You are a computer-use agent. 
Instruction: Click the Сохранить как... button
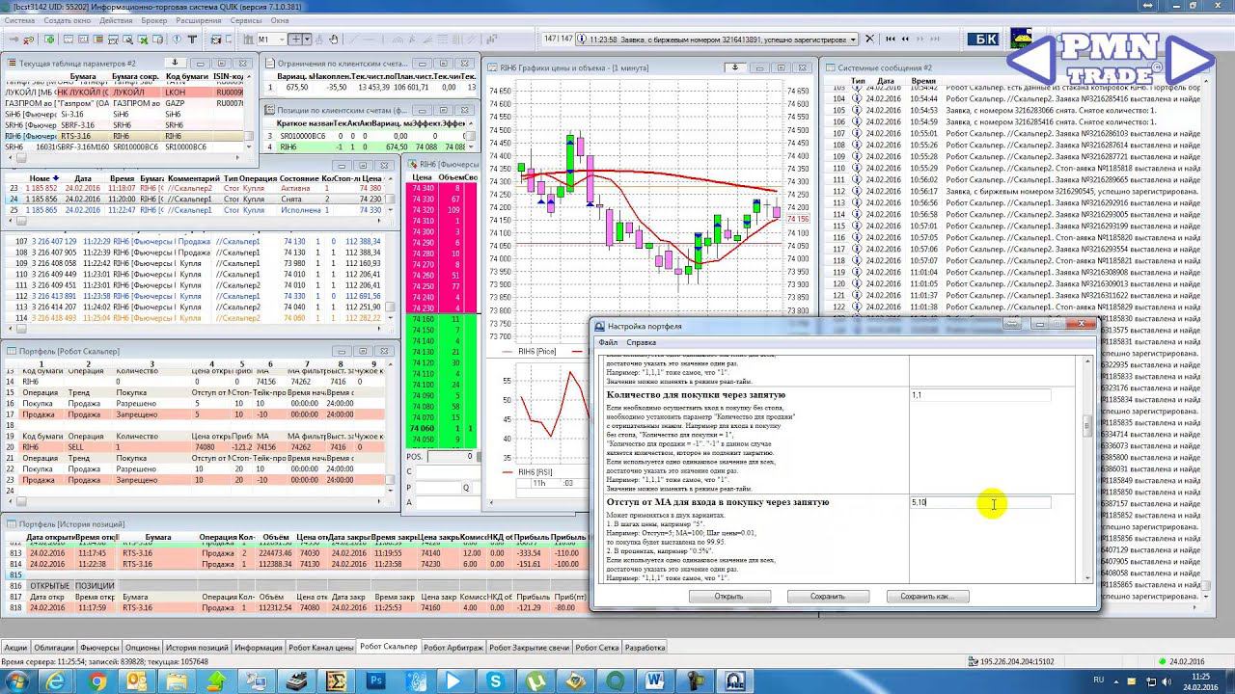pos(927,596)
